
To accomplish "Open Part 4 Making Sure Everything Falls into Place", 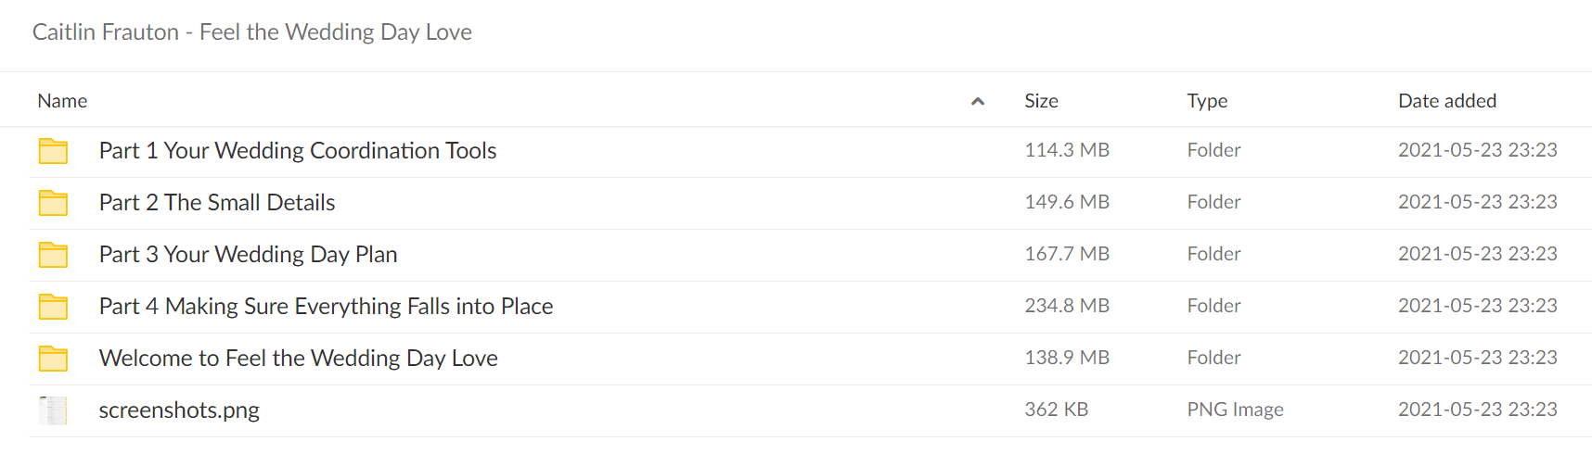I will (326, 306).
